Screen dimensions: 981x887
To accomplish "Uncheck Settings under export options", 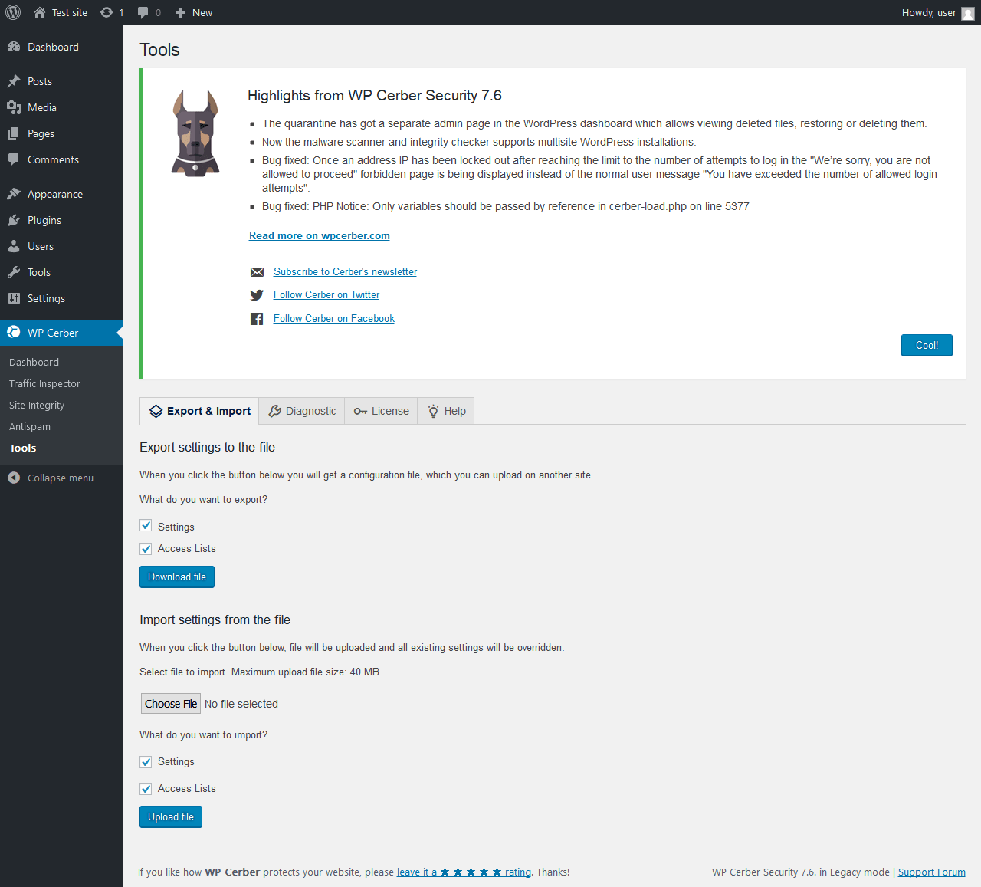I will 146,526.
